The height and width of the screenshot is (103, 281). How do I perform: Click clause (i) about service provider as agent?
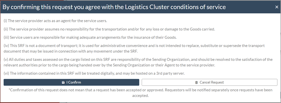click(56, 21)
